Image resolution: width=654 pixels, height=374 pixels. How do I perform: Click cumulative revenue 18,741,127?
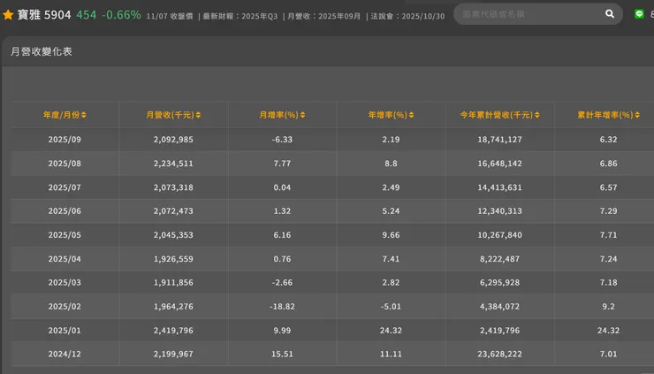click(x=499, y=140)
